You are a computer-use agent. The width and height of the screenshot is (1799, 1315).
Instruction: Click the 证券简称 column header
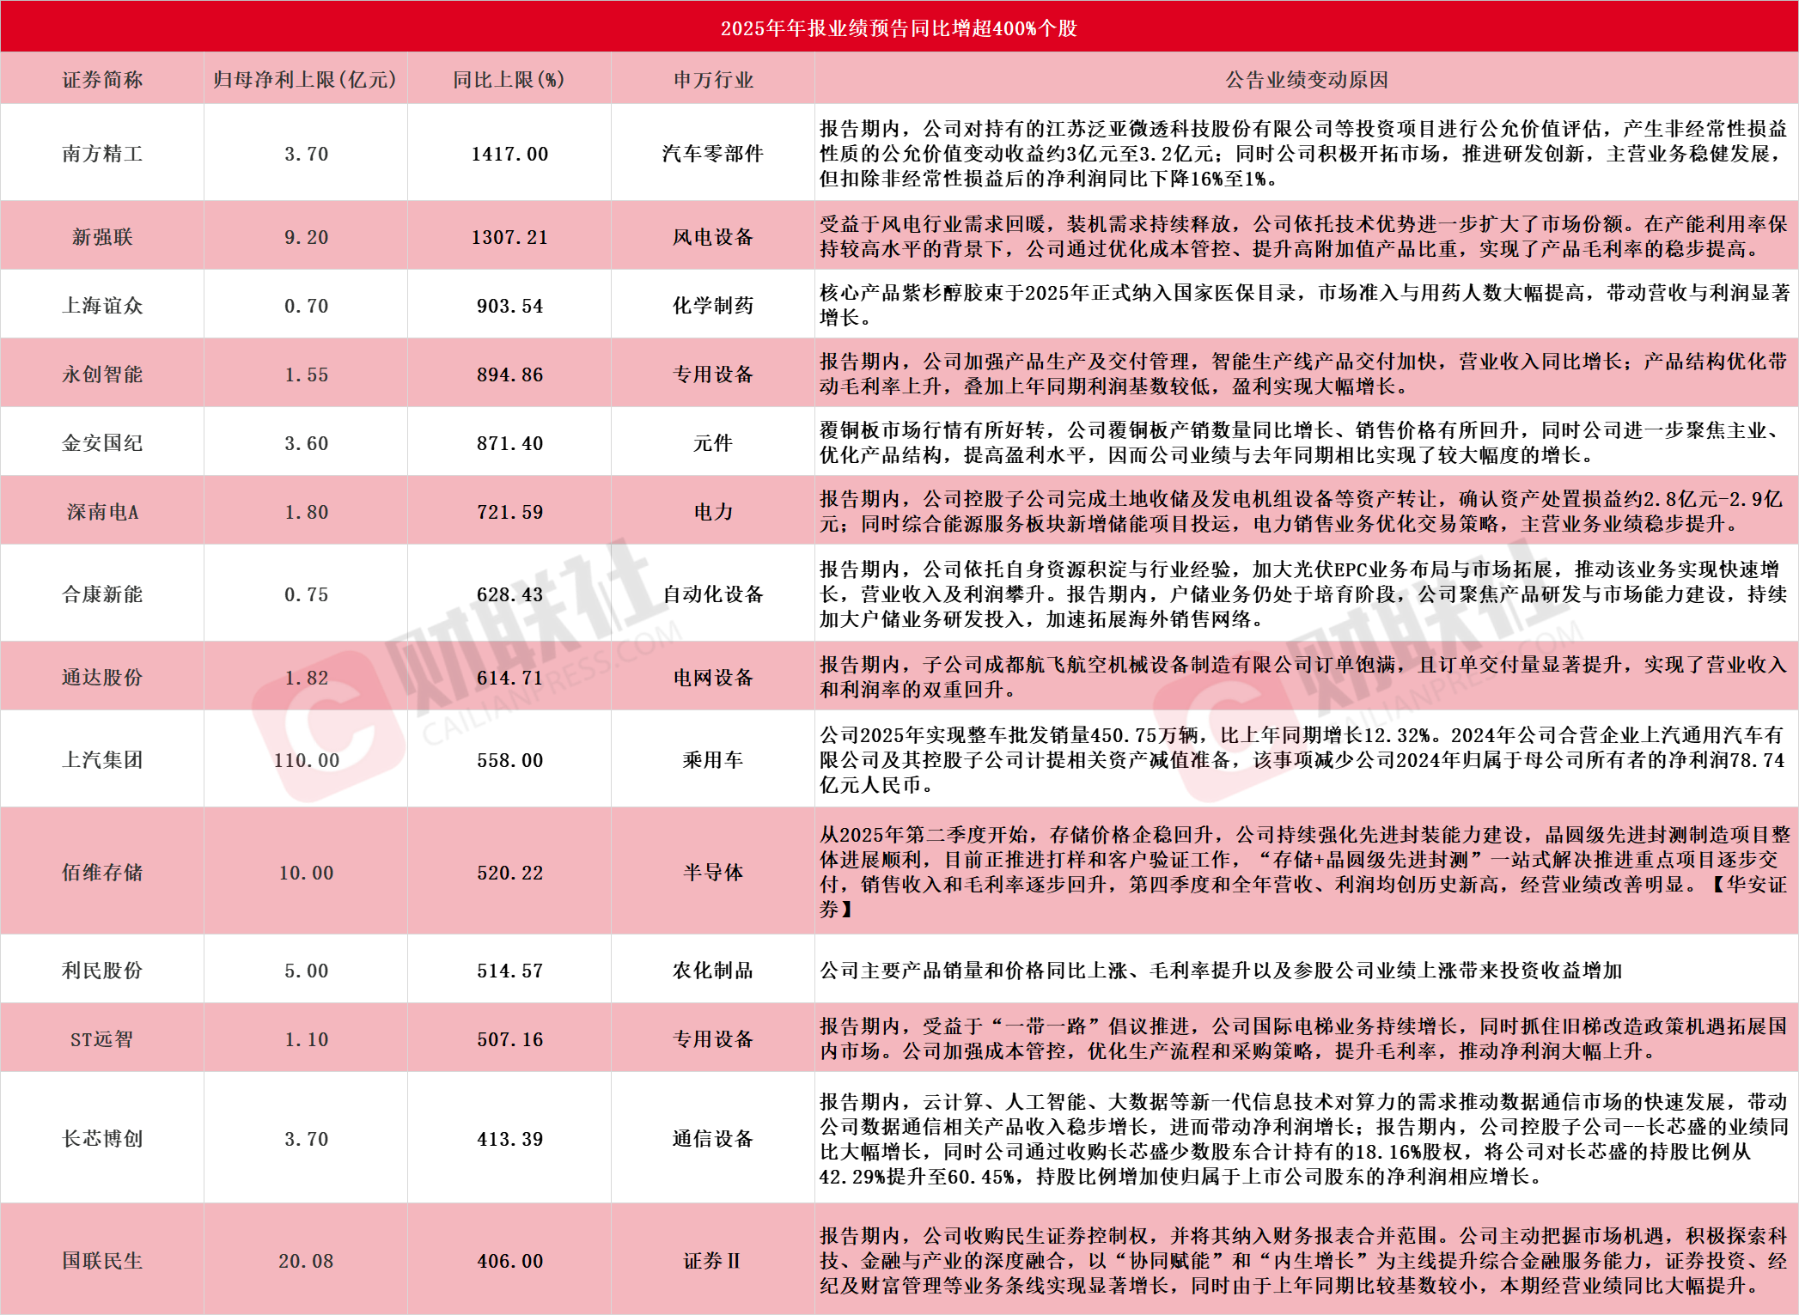point(101,78)
